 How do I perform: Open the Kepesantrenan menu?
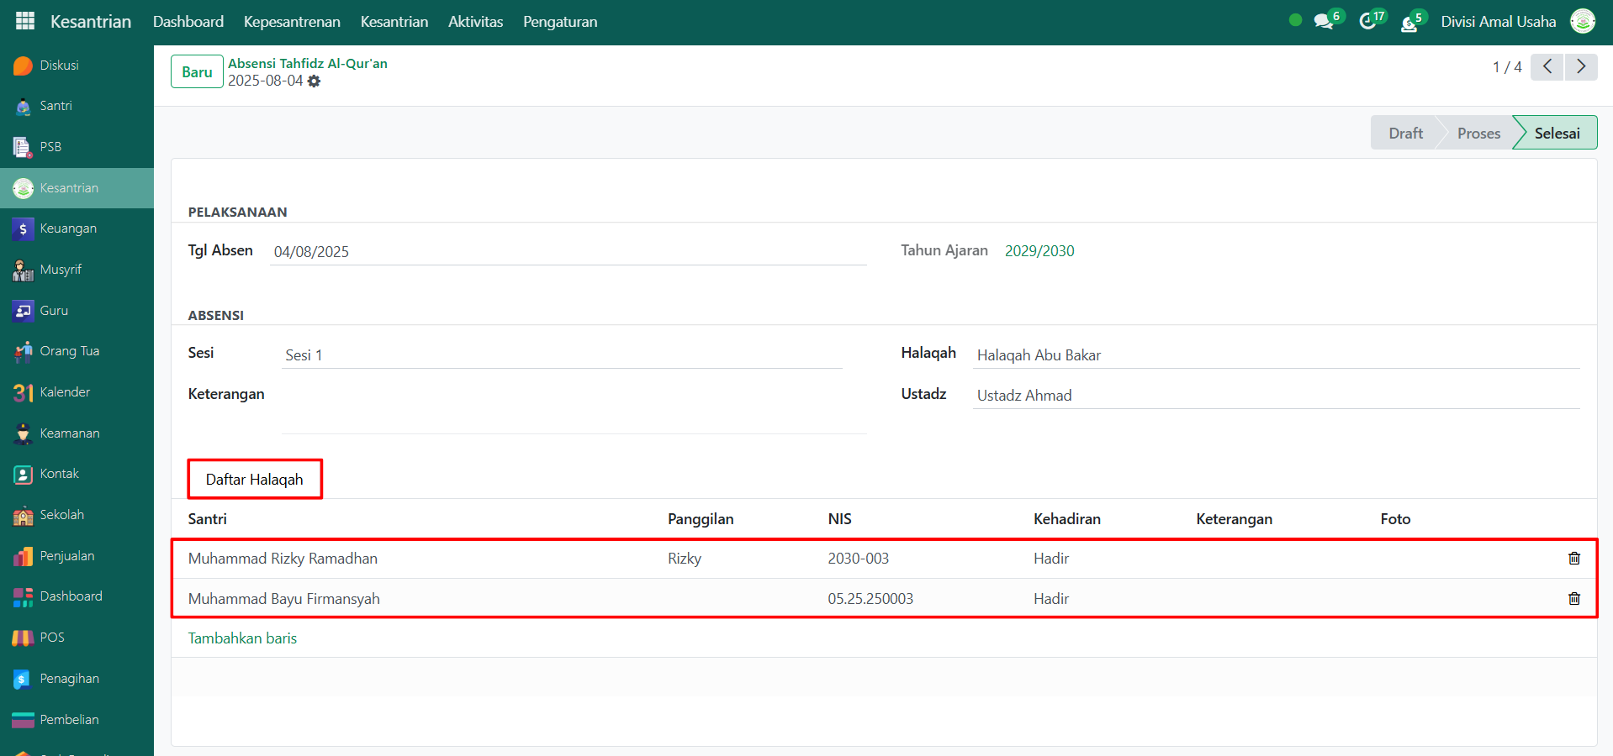point(292,22)
